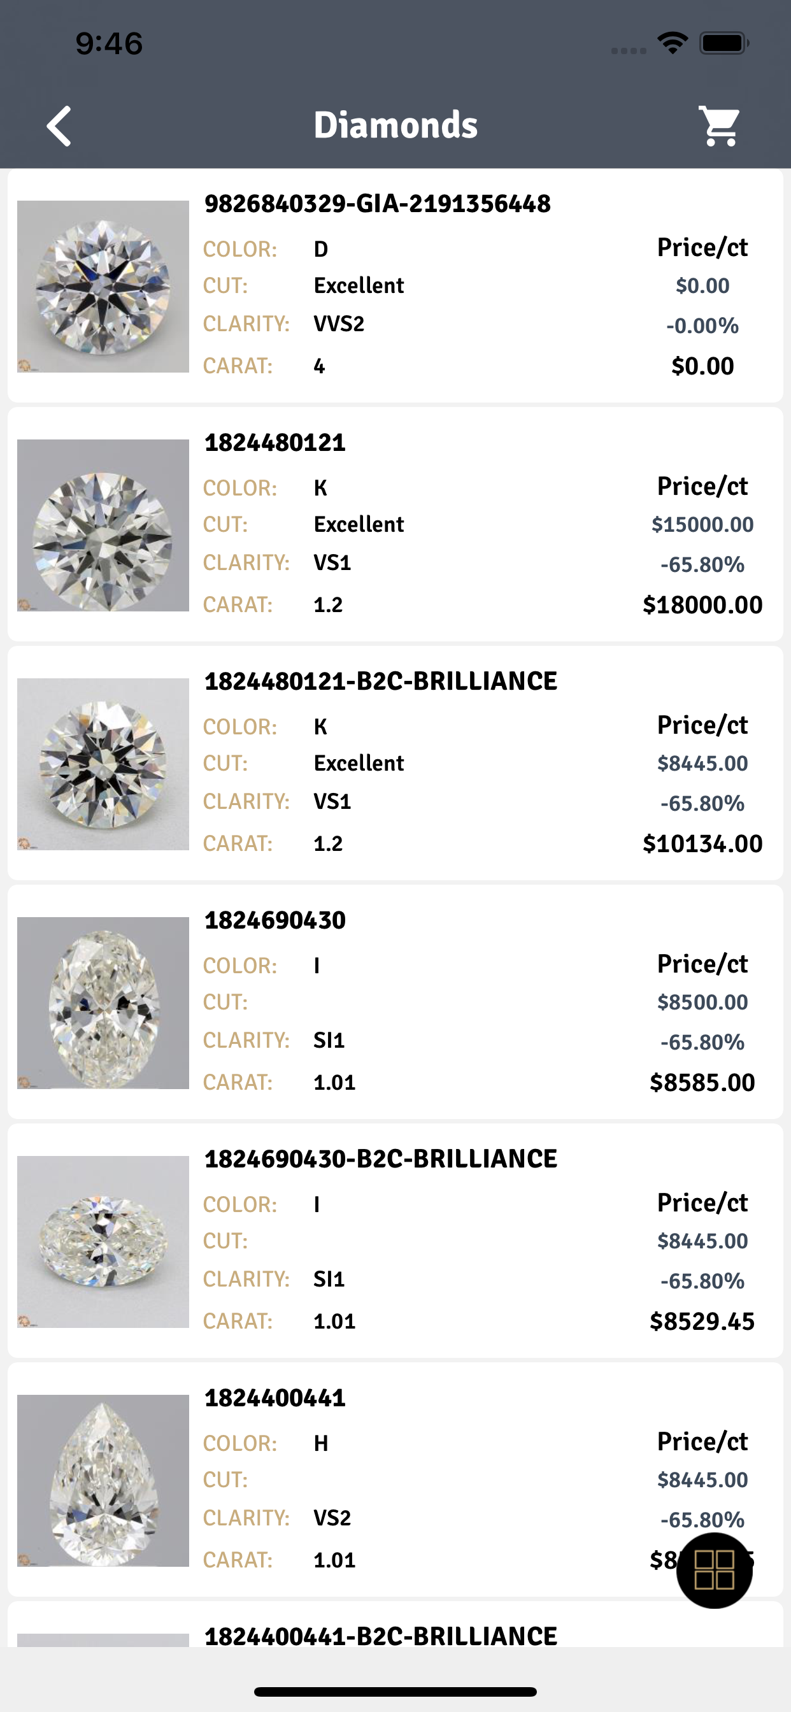Select the 1824400441 listing title

coord(274,1397)
